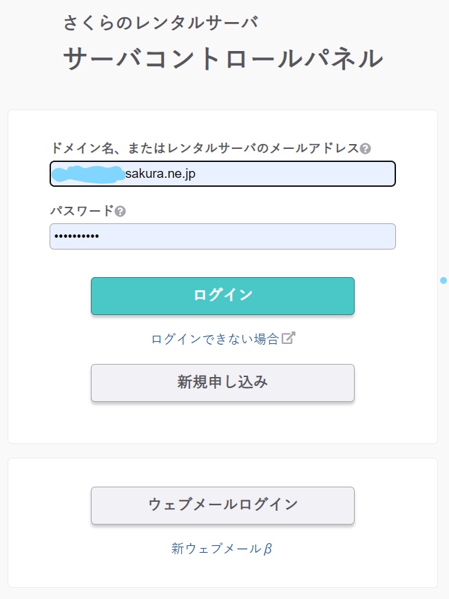Click the さくらのレンタルサーバ title text

point(160,23)
